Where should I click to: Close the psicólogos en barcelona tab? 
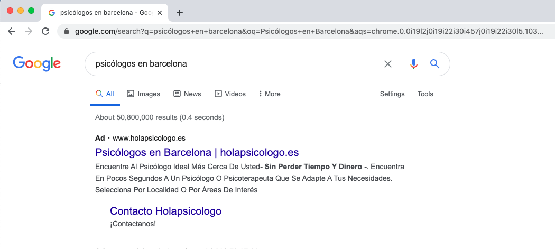[160, 13]
